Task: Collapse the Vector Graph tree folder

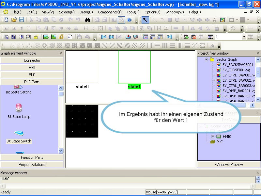Action: 206,59
